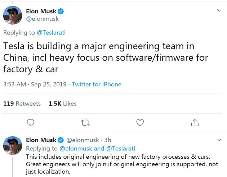Viewport: 227px width, 177px height.
Task: View the 1.5K Likes list
Action: click(x=62, y=104)
